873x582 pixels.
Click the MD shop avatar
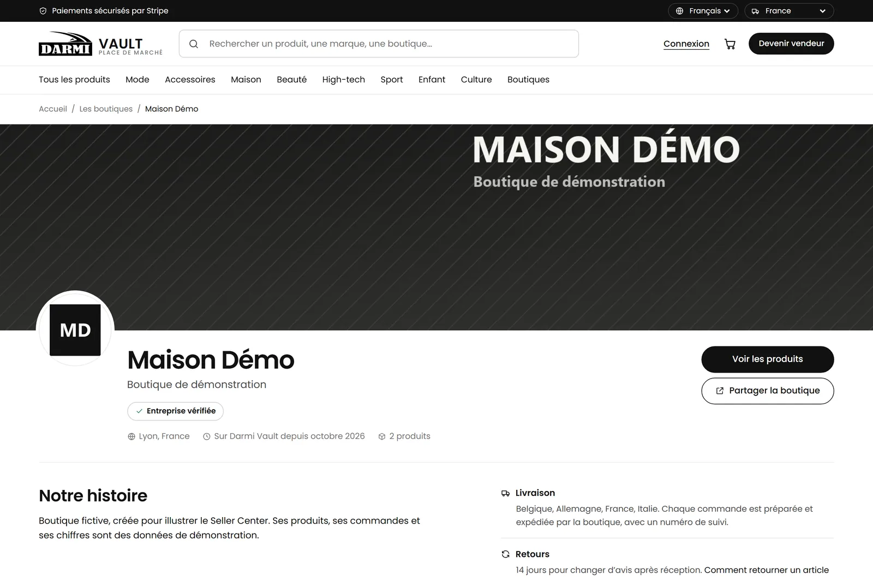click(75, 330)
